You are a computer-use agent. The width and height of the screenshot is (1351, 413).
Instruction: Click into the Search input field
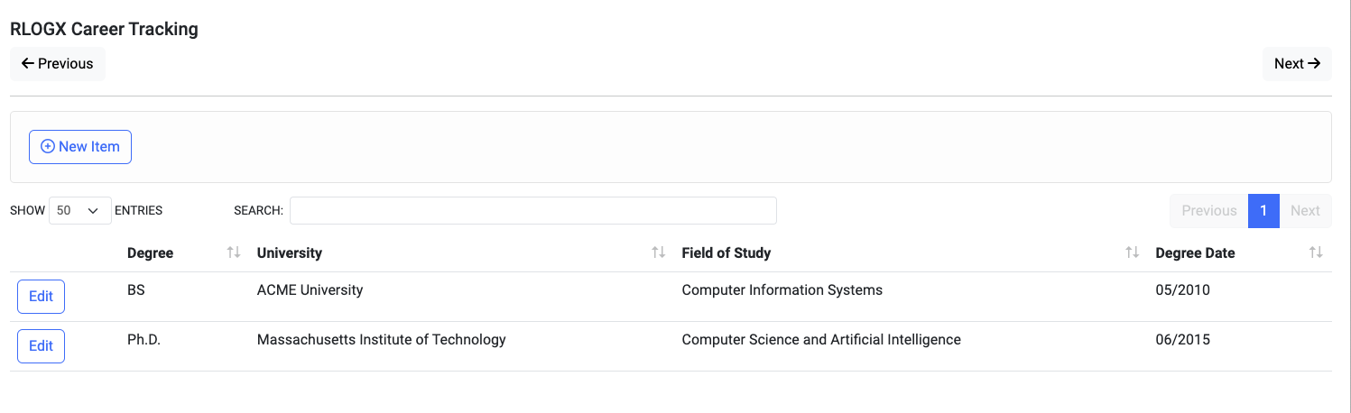(532, 210)
